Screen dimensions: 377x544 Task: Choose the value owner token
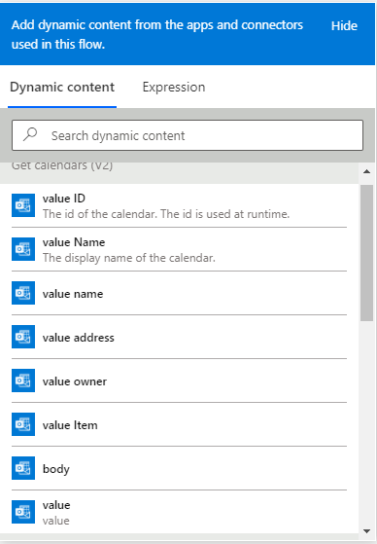[x=179, y=381]
